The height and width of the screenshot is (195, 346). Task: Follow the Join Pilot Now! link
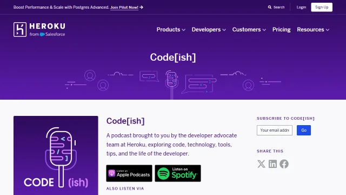124,7
